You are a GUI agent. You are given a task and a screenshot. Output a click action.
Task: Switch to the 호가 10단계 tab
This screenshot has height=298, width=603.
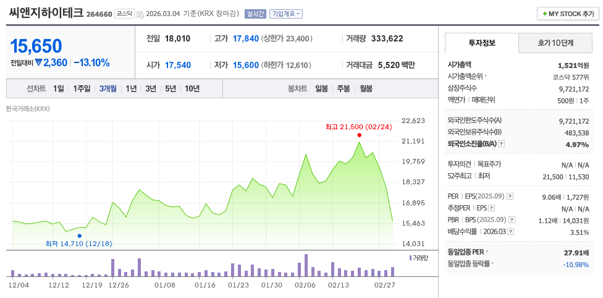click(555, 43)
